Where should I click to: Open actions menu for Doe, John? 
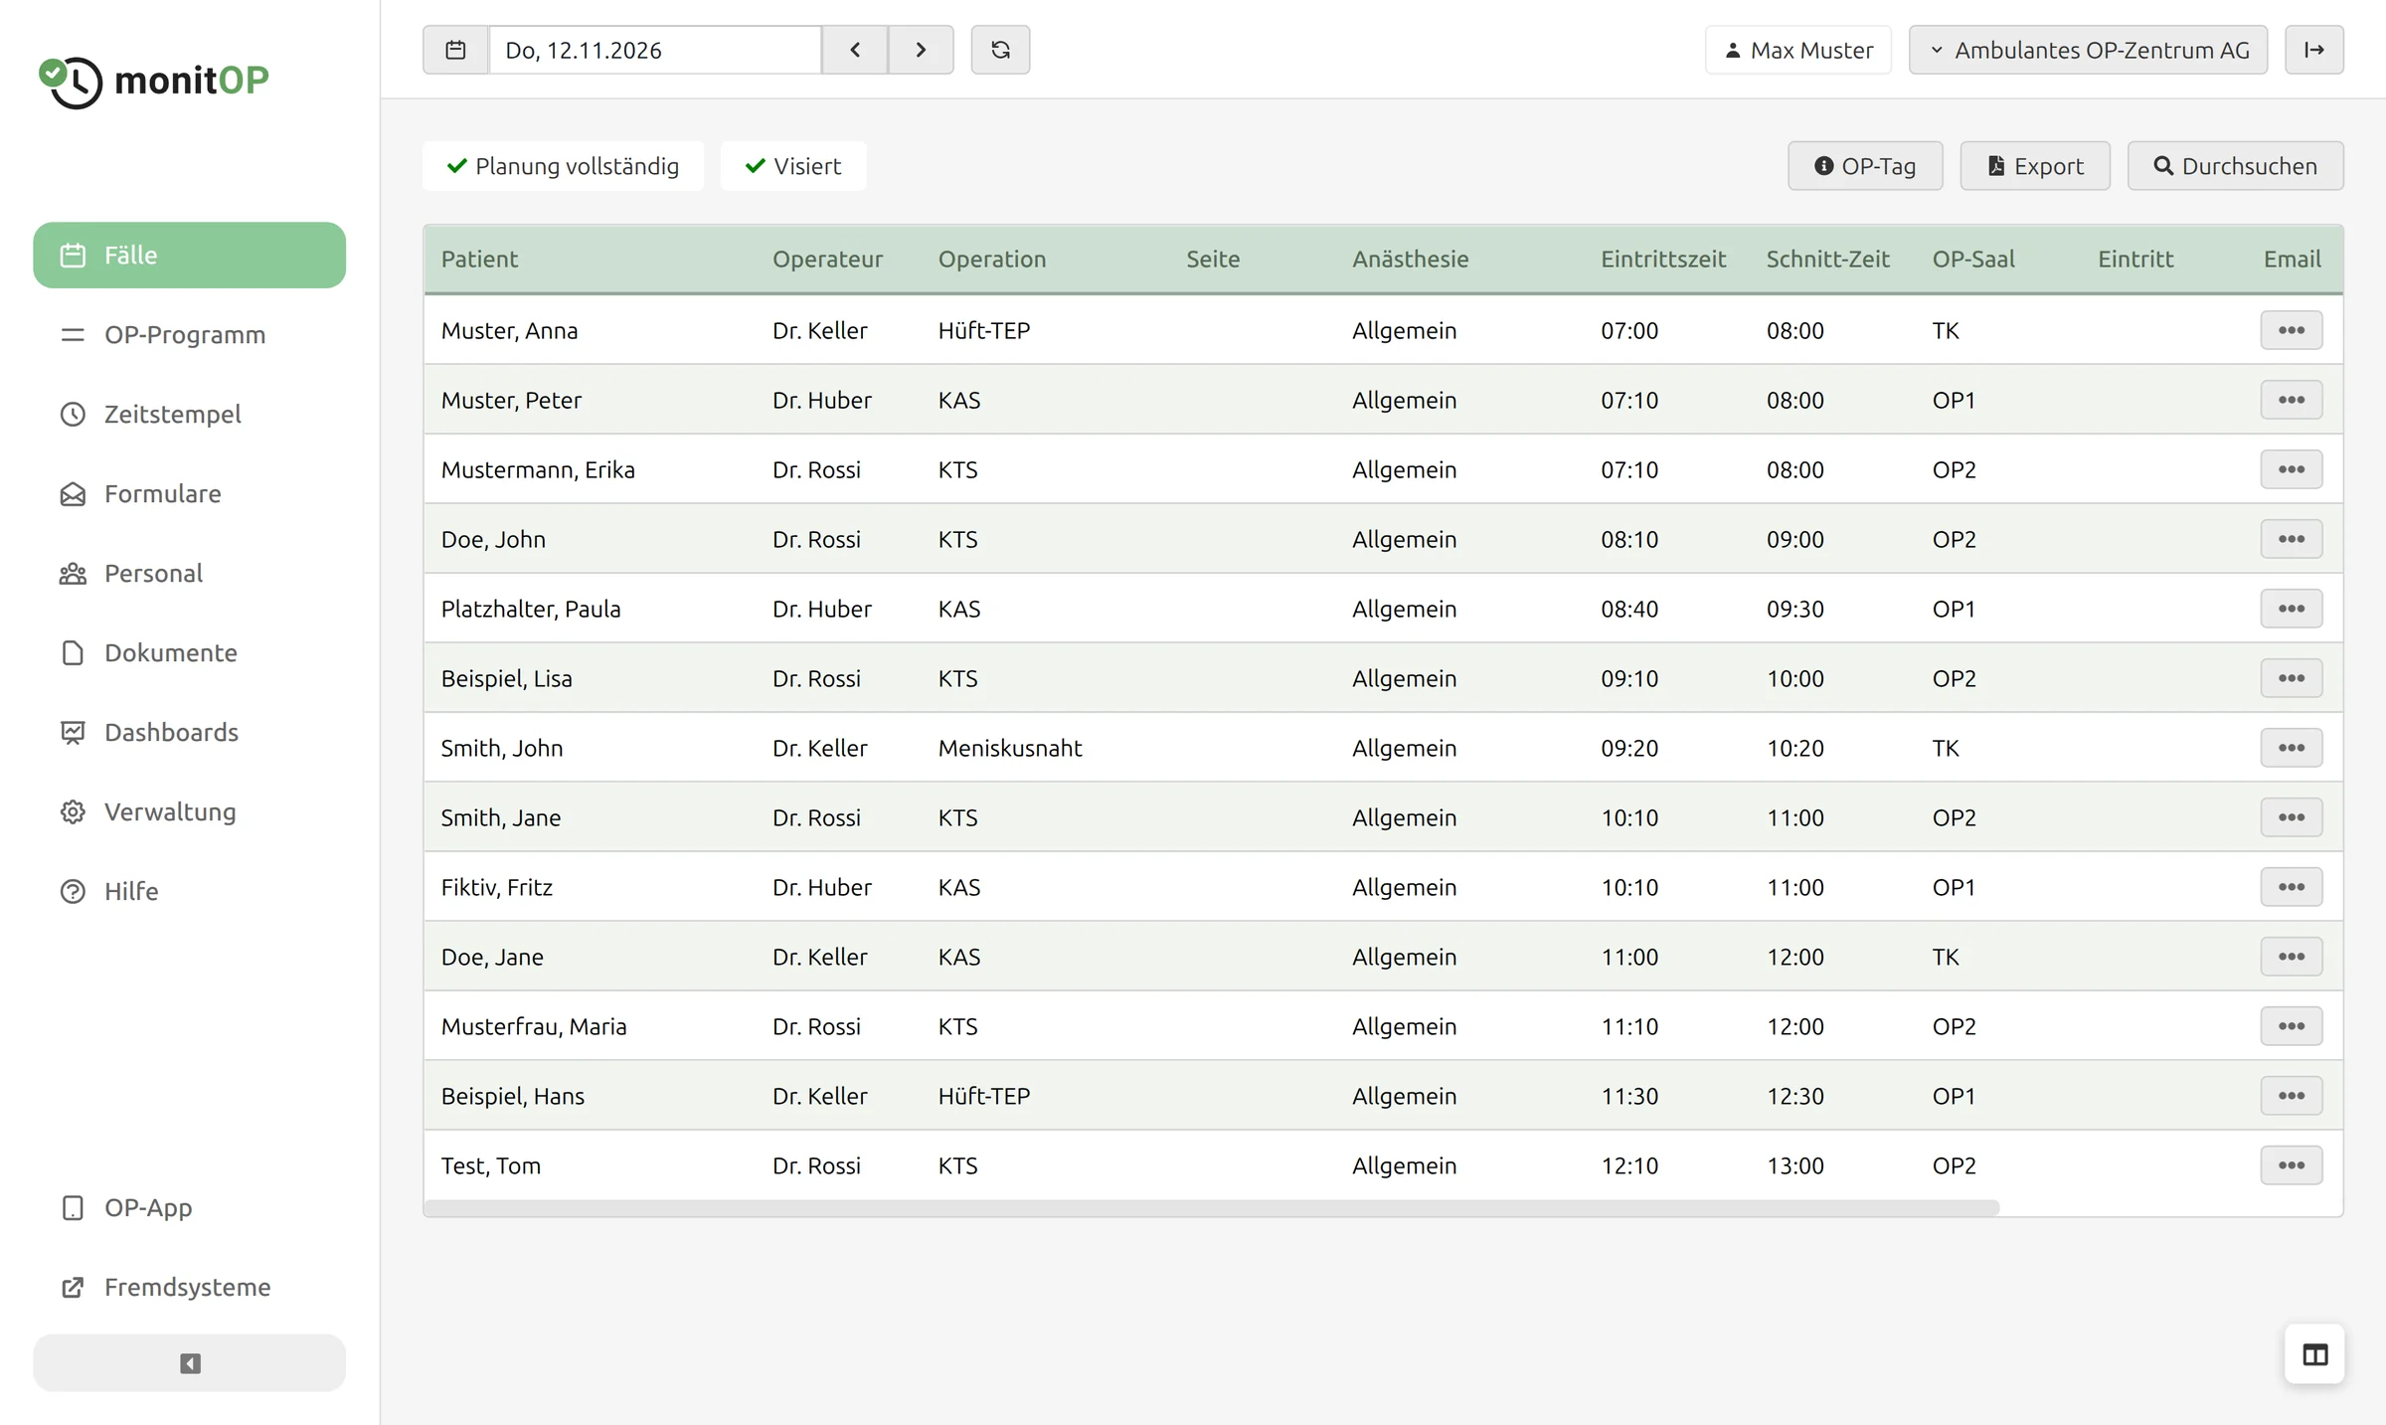tap(2292, 539)
